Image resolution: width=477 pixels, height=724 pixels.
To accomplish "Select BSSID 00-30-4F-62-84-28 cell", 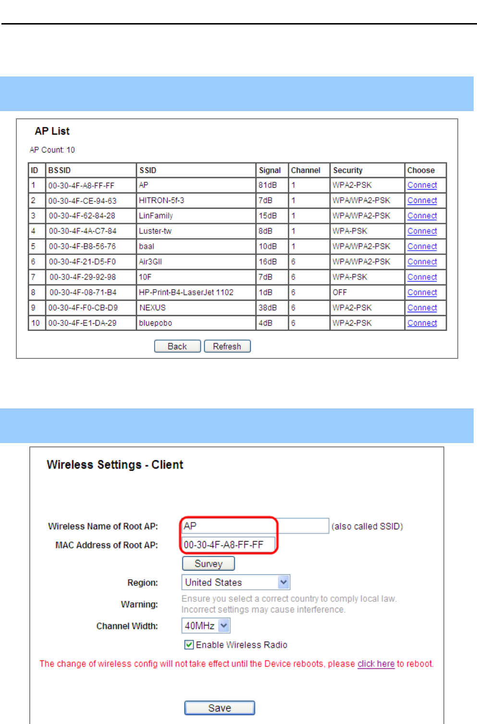I will [91, 216].
